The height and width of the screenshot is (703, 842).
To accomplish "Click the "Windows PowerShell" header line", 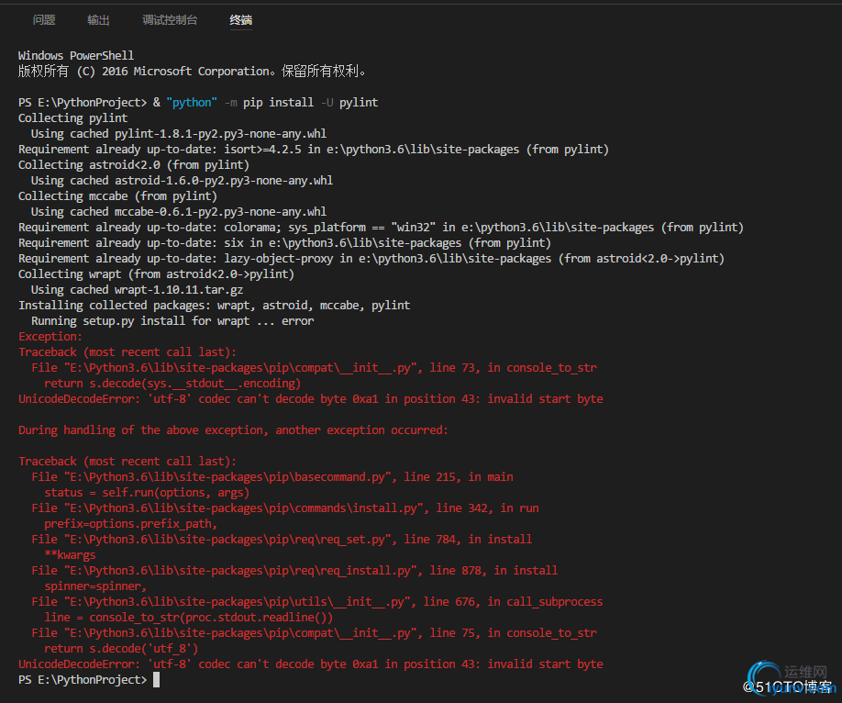I will tap(76, 55).
